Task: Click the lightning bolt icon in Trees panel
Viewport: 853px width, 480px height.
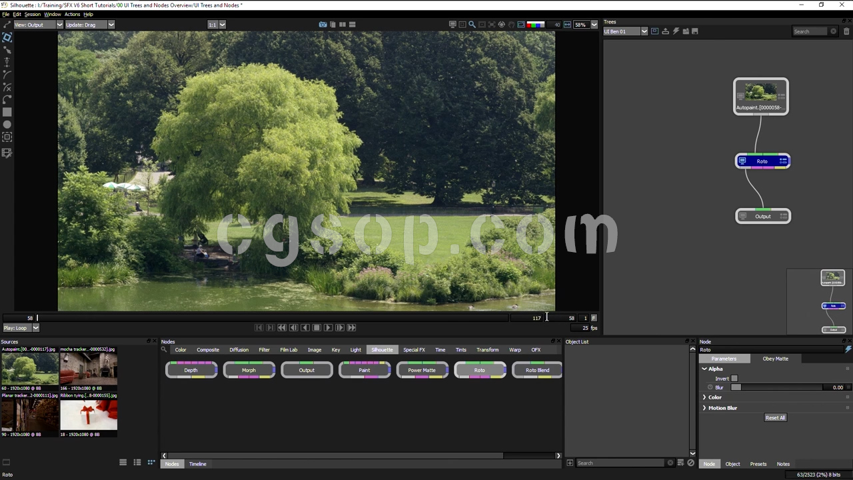Action: (675, 31)
